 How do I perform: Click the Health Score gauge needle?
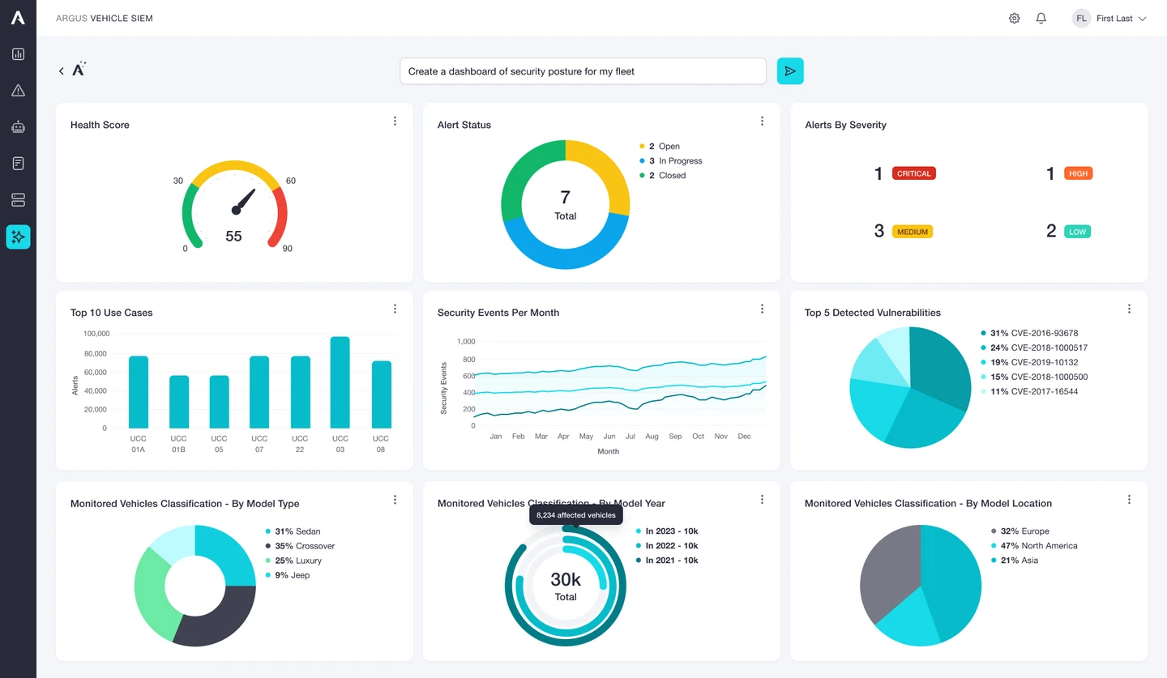[x=244, y=202]
